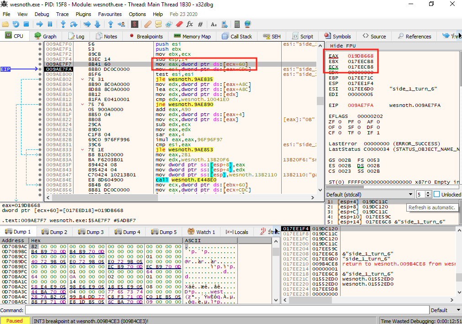Click the Paused status indicator
The width and height of the screenshot is (462, 324).
[x=15, y=321]
